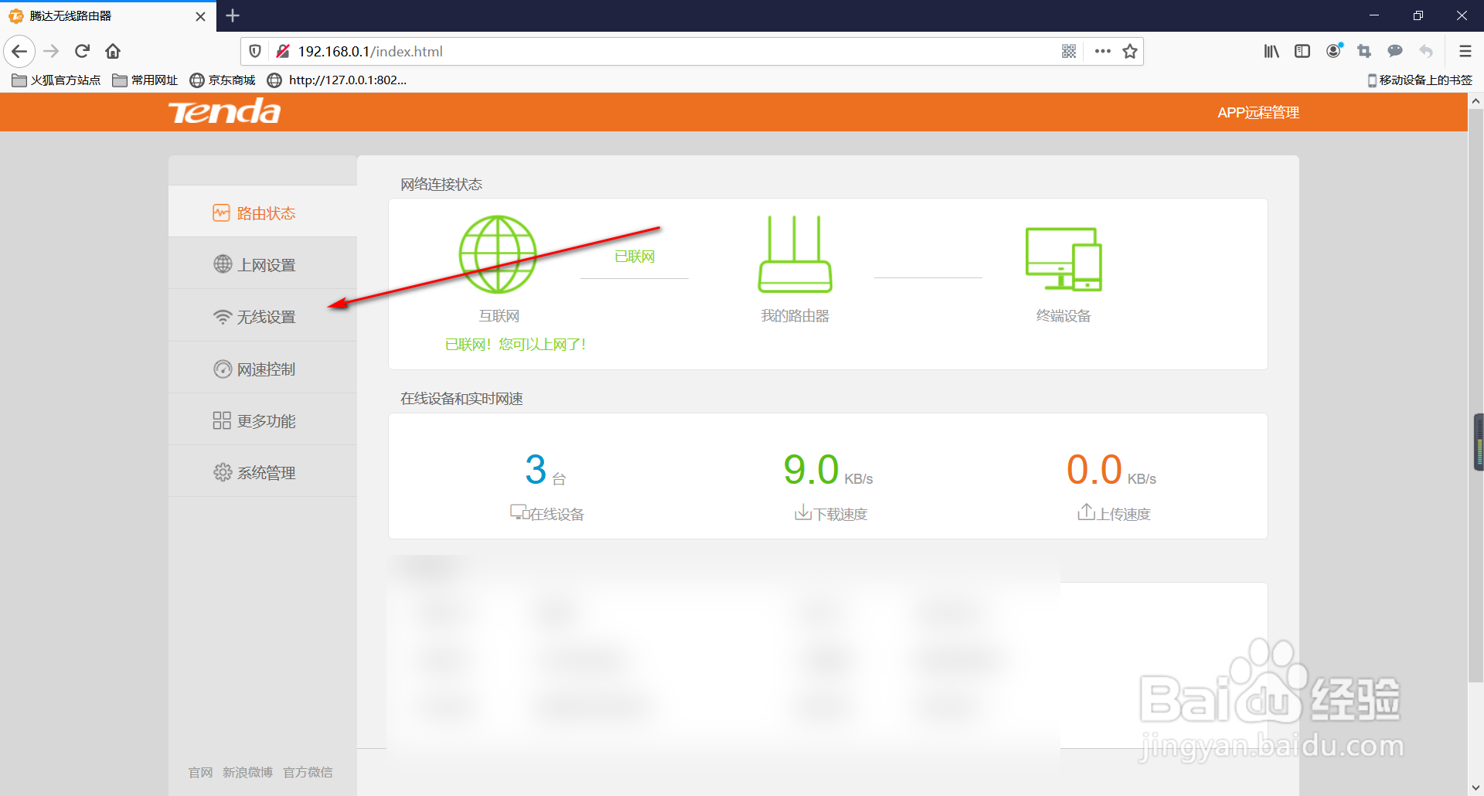Click the 已联网！您可以上网了！ message

pyautogui.click(x=516, y=345)
